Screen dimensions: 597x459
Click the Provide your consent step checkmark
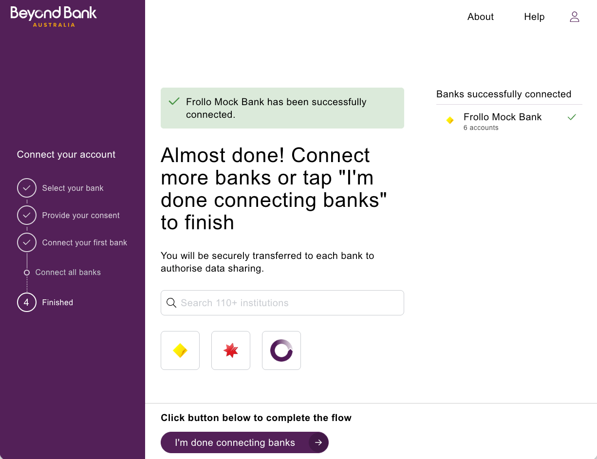(x=27, y=215)
